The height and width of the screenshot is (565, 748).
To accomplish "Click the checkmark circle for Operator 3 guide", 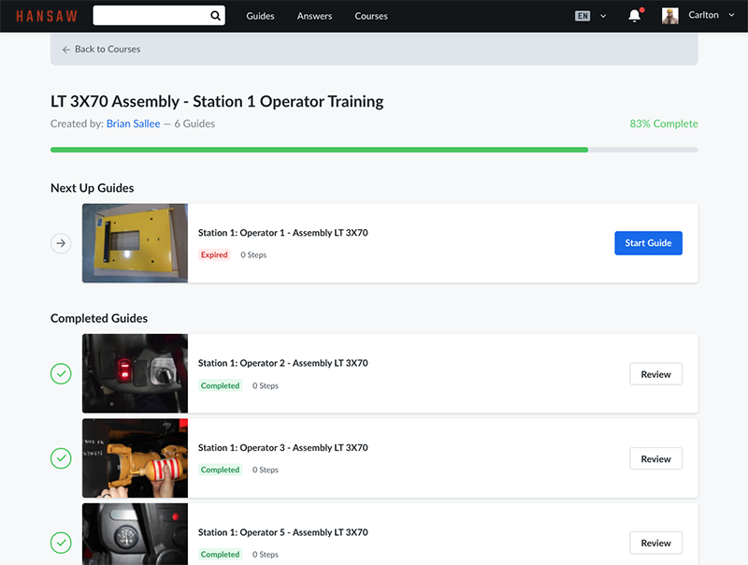I will point(61,458).
